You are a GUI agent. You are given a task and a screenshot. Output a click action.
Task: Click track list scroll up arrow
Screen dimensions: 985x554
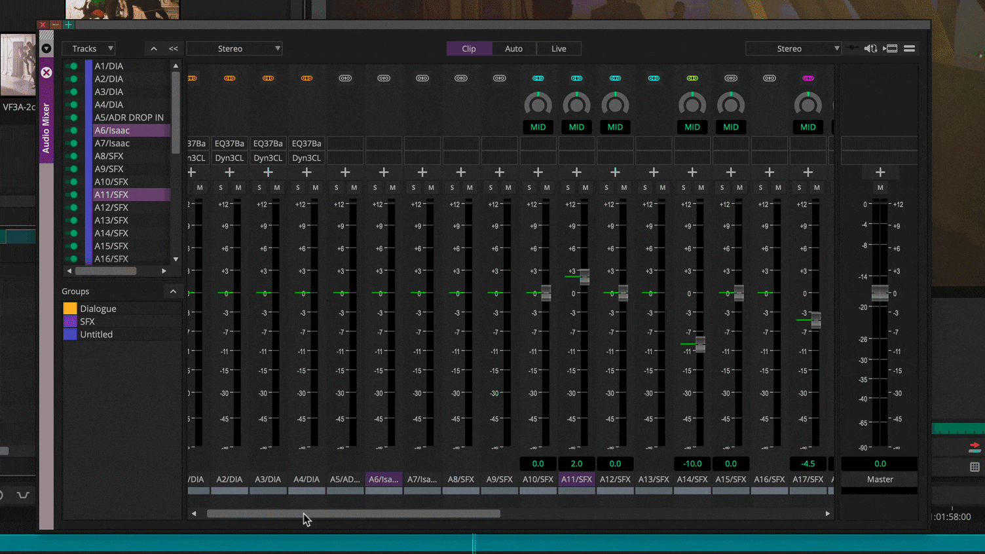coord(176,65)
